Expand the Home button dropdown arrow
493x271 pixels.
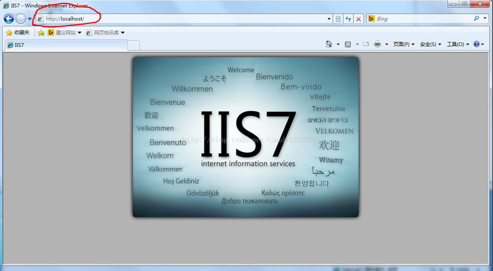point(338,44)
